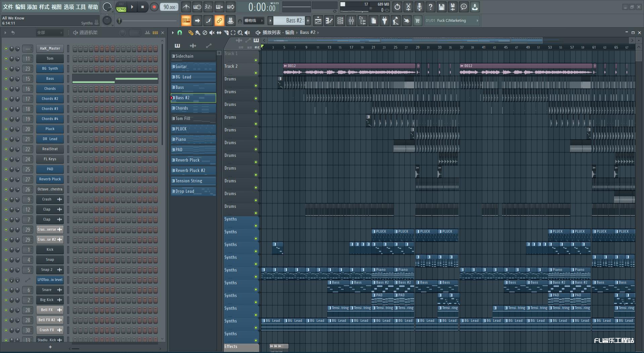
Task: Open 文件 menu
Action: coord(8,7)
